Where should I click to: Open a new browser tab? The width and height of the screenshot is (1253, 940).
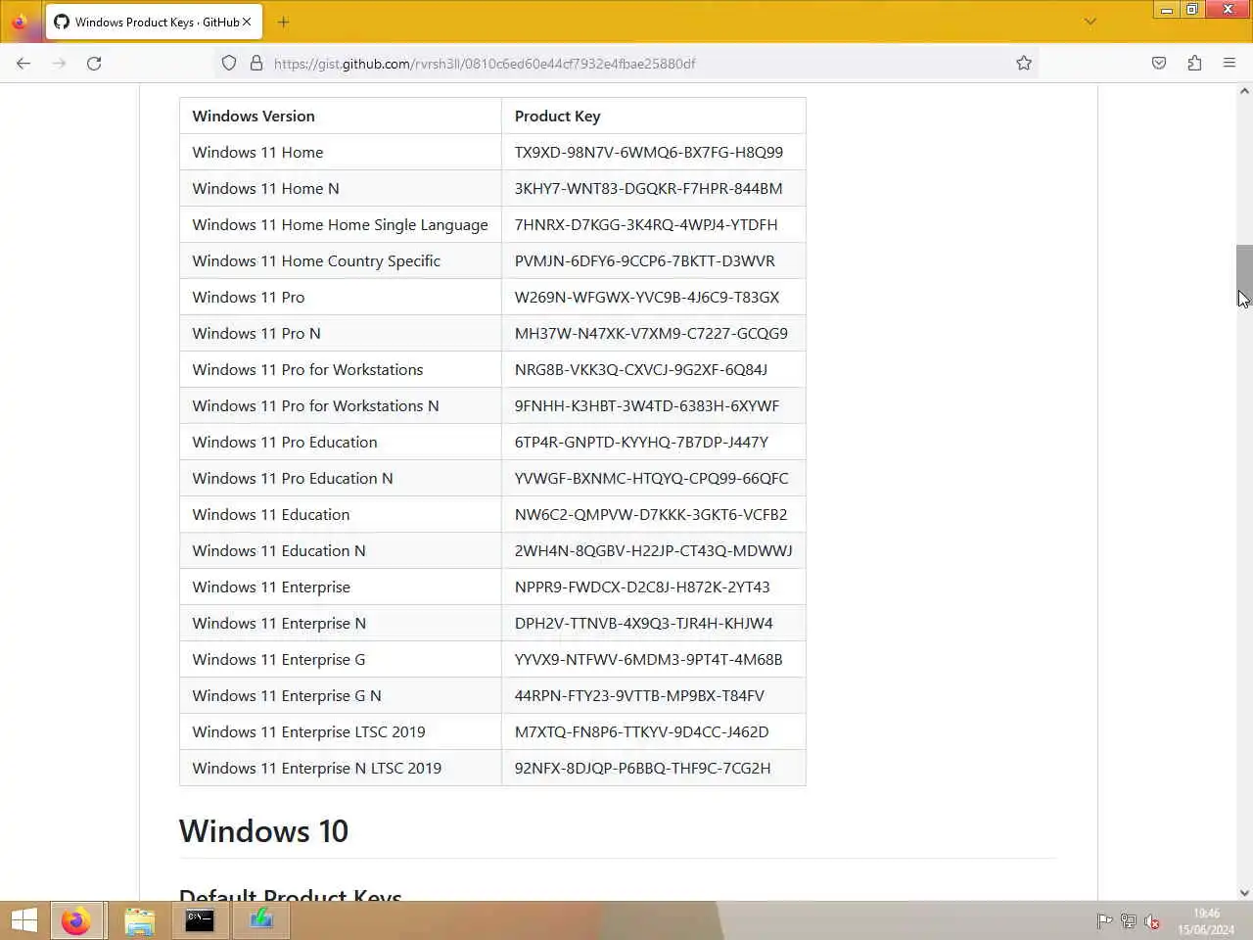point(284,22)
